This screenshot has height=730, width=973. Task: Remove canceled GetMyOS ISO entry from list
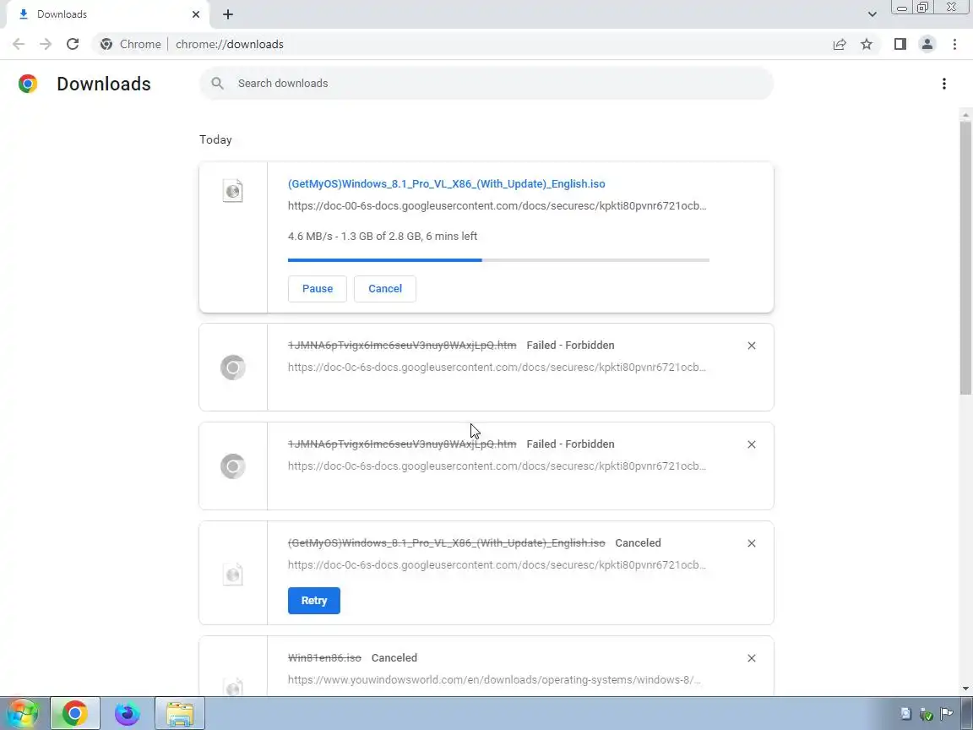(752, 543)
